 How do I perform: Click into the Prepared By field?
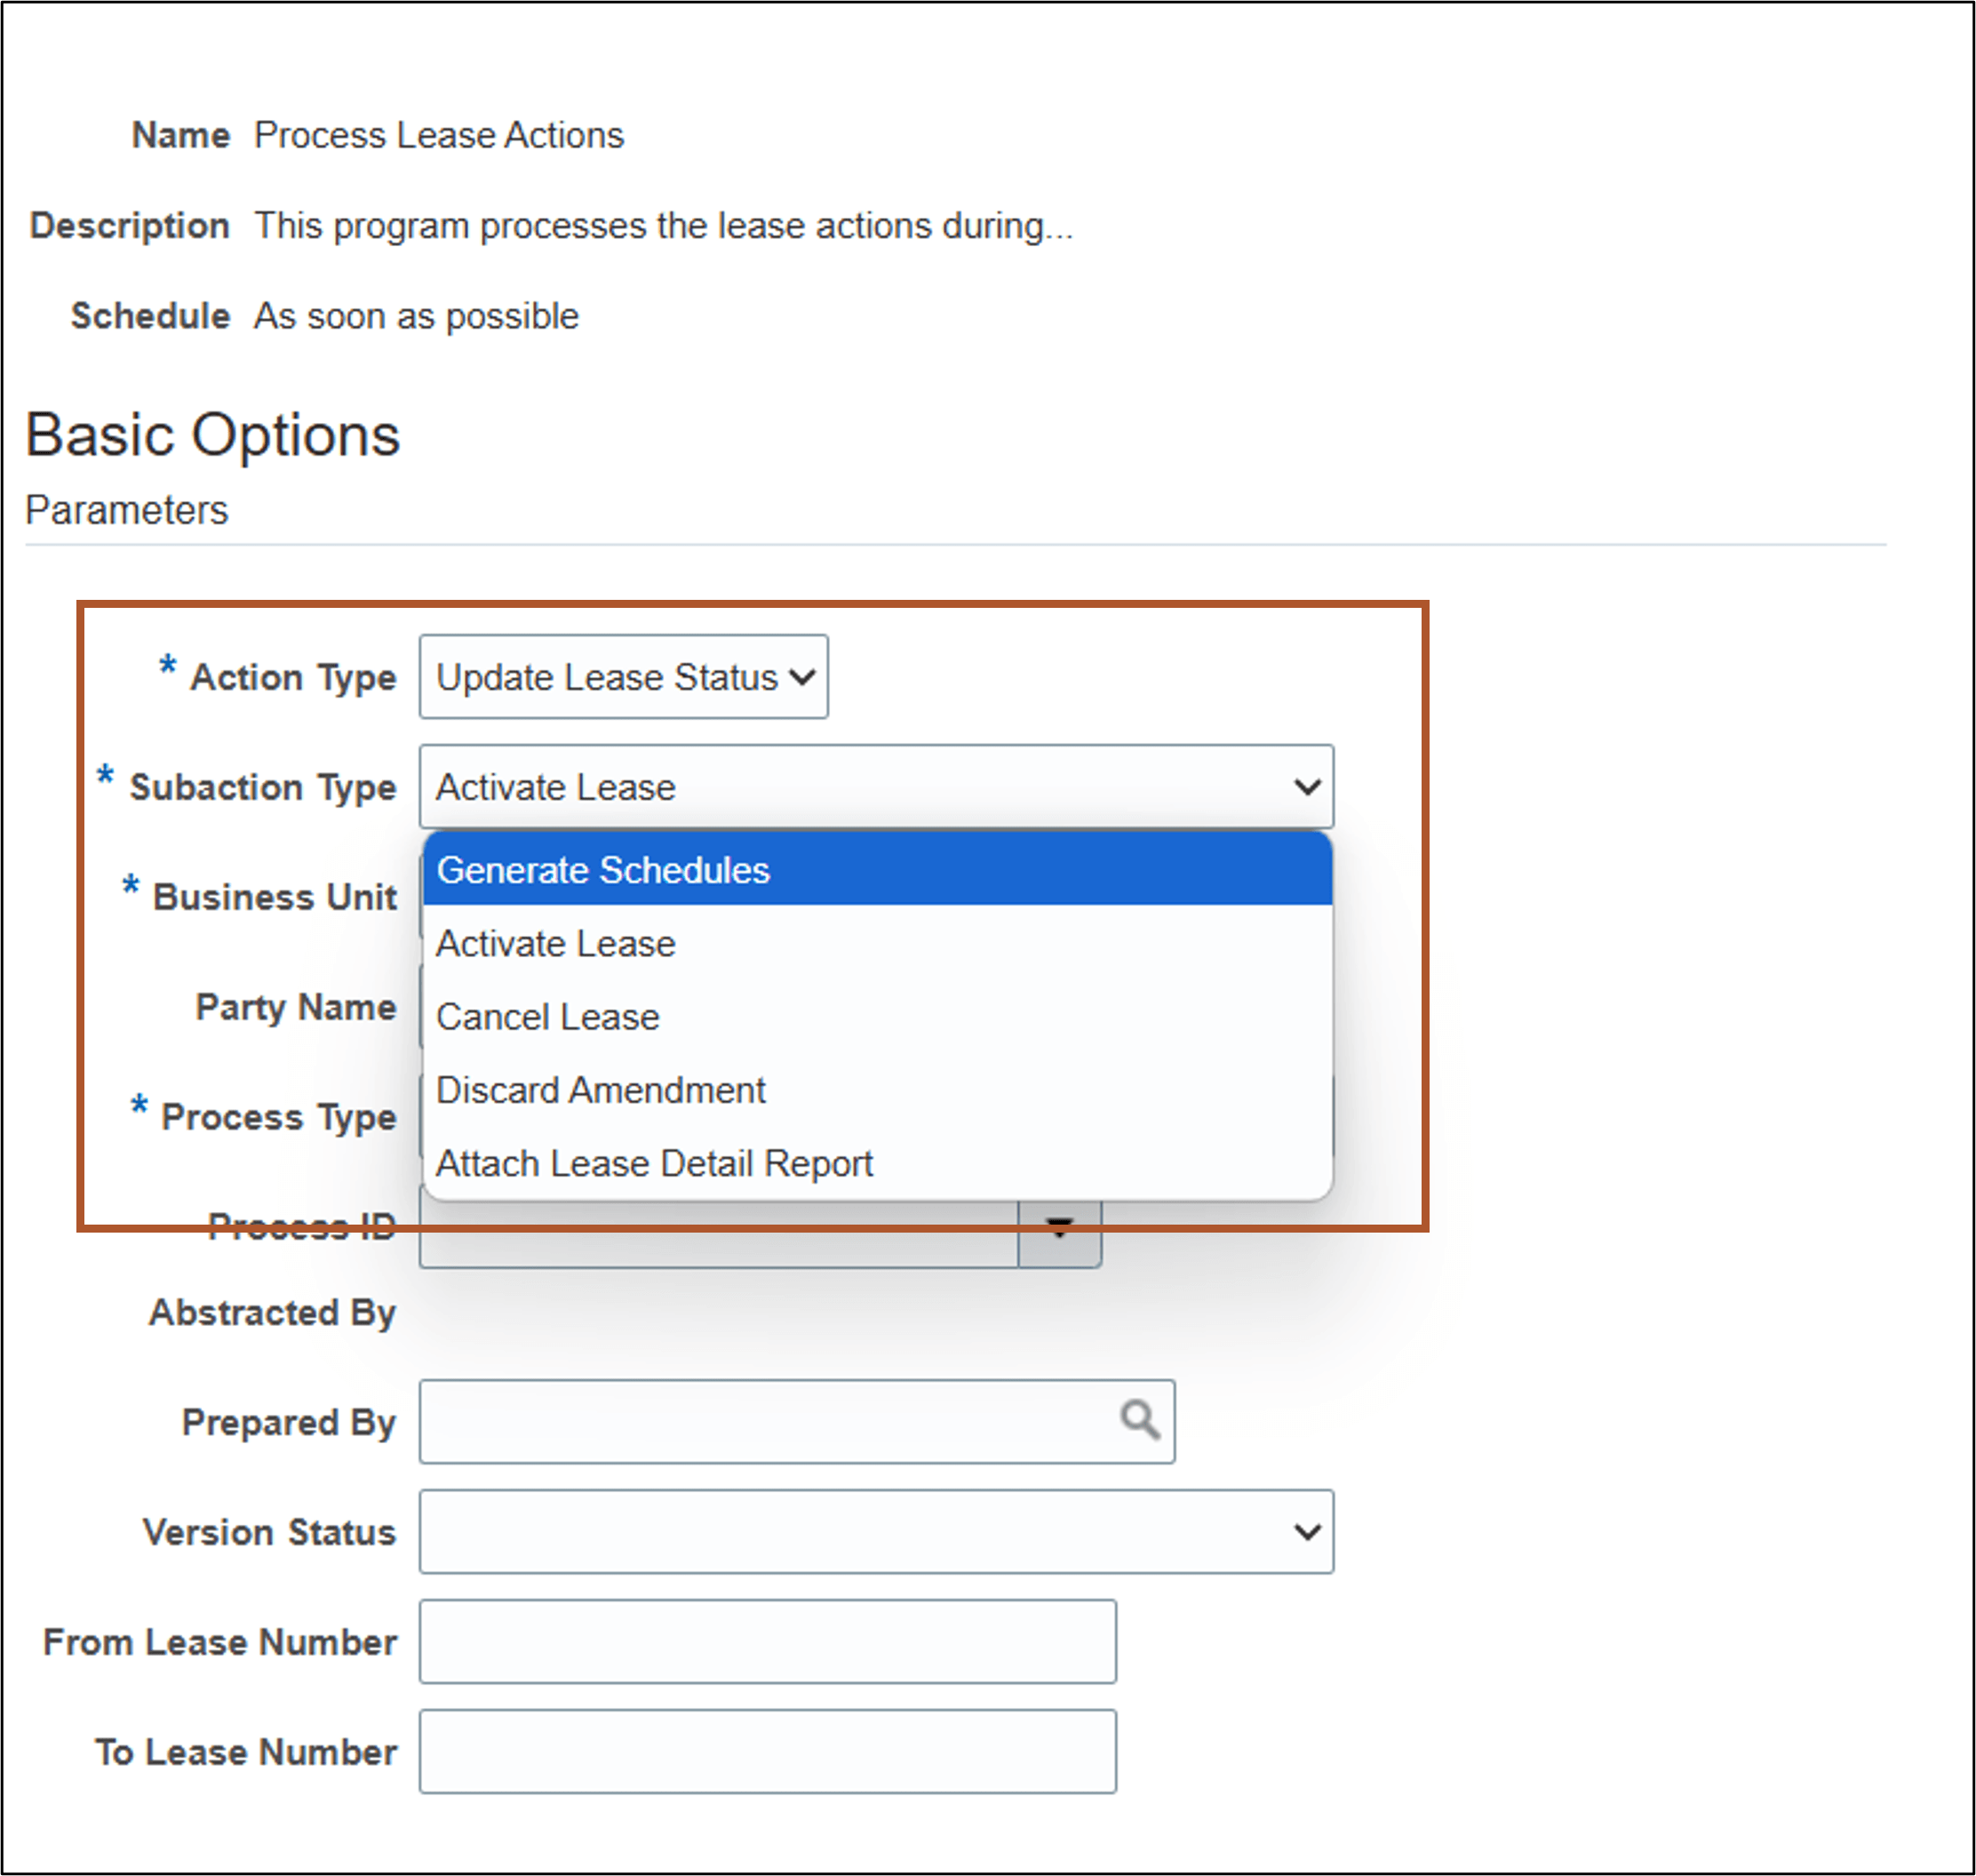point(760,1422)
